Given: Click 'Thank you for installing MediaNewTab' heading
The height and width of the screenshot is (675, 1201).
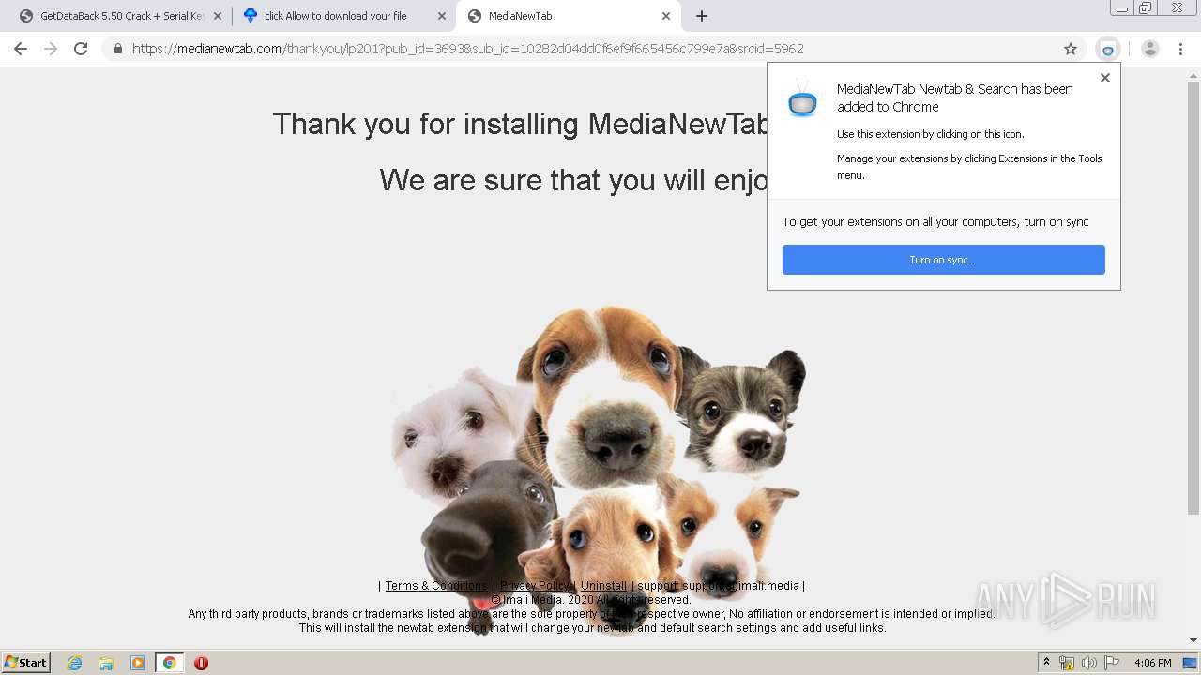Looking at the screenshot, I should (x=521, y=124).
